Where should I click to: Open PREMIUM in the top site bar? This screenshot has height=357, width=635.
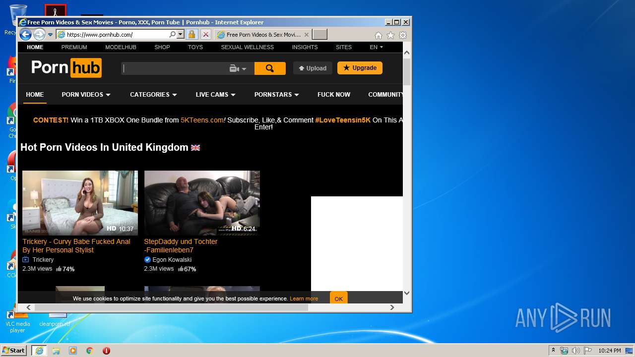pos(74,47)
